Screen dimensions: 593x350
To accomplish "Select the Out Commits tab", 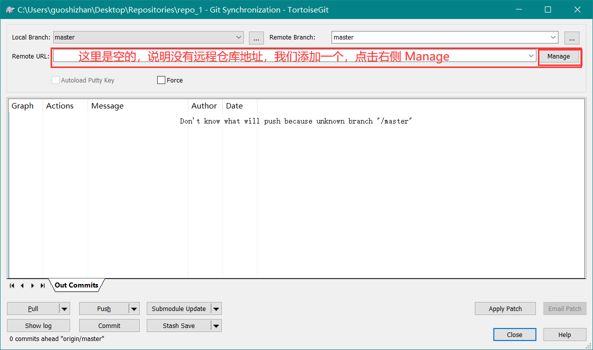I will click(76, 285).
